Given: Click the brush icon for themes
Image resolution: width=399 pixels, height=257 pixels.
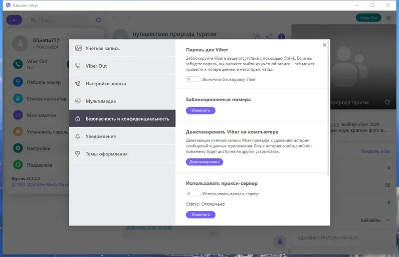Looking at the screenshot, I should [x=78, y=154].
